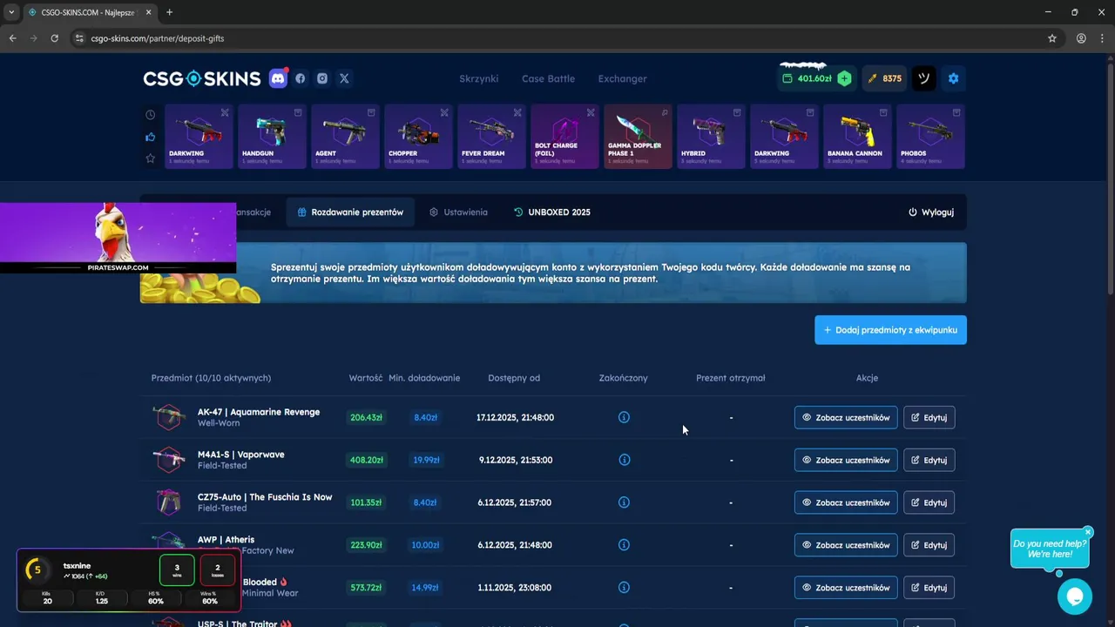The width and height of the screenshot is (1115, 627).
Task: Open Chrome profile icon
Action: tap(1081, 38)
